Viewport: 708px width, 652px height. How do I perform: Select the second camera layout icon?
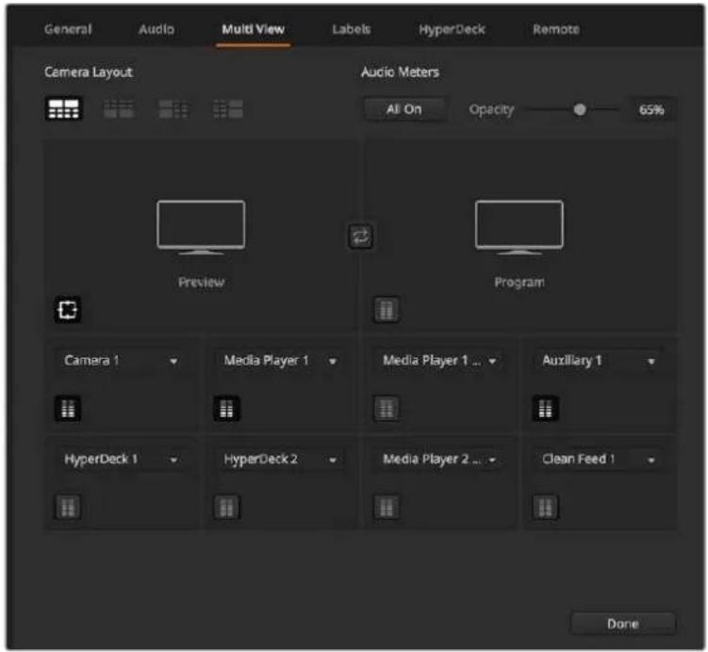(119, 108)
